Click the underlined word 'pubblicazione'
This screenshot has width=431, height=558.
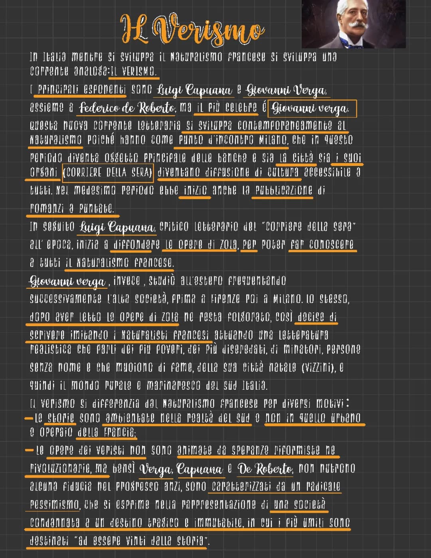point(284,190)
